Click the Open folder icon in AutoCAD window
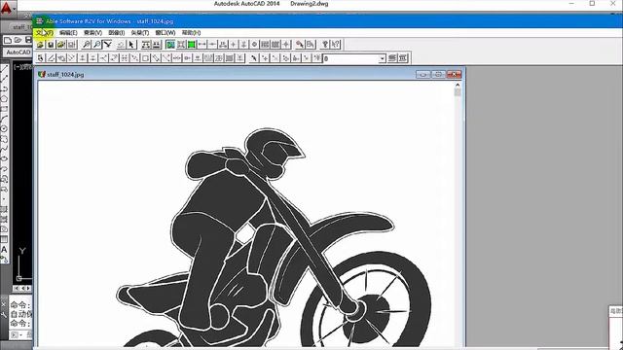Viewport: 623px width, 350px height. (x=18, y=40)
